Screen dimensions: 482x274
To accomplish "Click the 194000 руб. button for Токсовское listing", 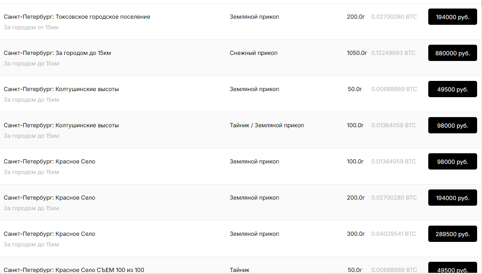I will 452,17.
